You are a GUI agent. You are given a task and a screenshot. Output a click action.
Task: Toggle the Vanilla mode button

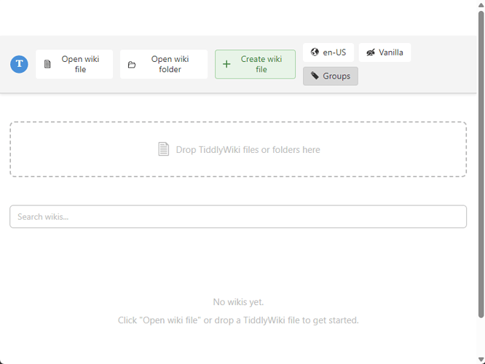click(x=385, y=52)
